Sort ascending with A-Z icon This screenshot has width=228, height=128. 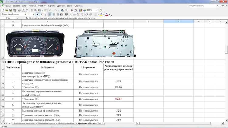coord(72,10)
